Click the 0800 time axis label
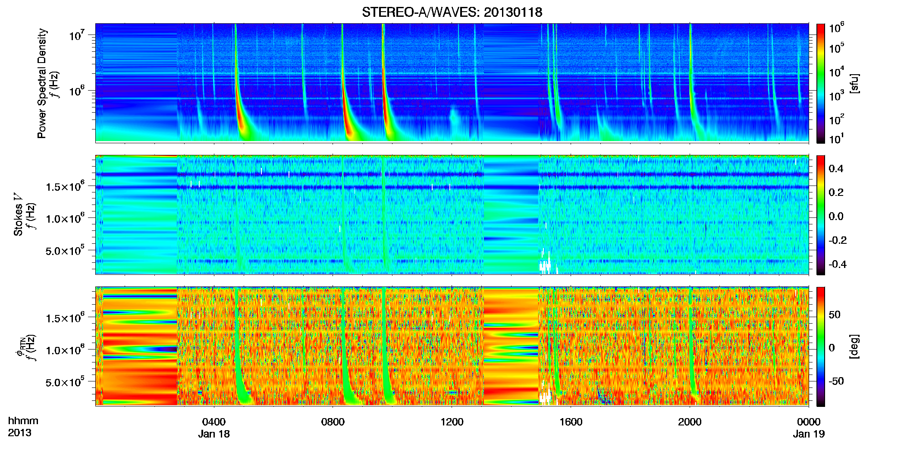Image resolution: width=904 pixels, height=466 pixels. pyautogui.click(x=333, y=422)
